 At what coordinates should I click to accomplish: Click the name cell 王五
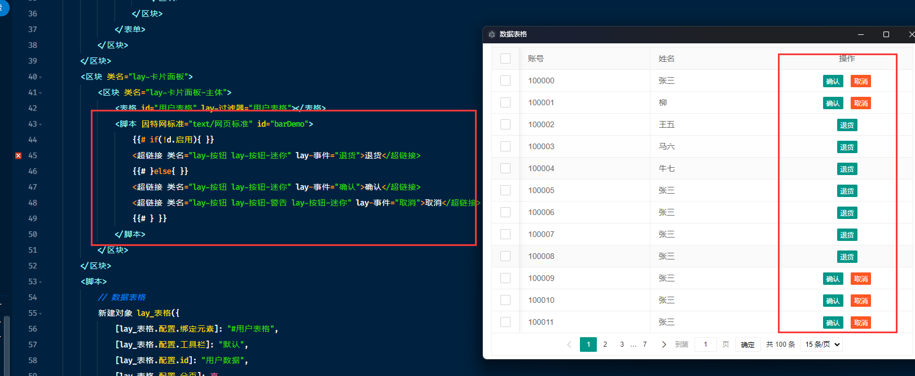click(667, 124)
